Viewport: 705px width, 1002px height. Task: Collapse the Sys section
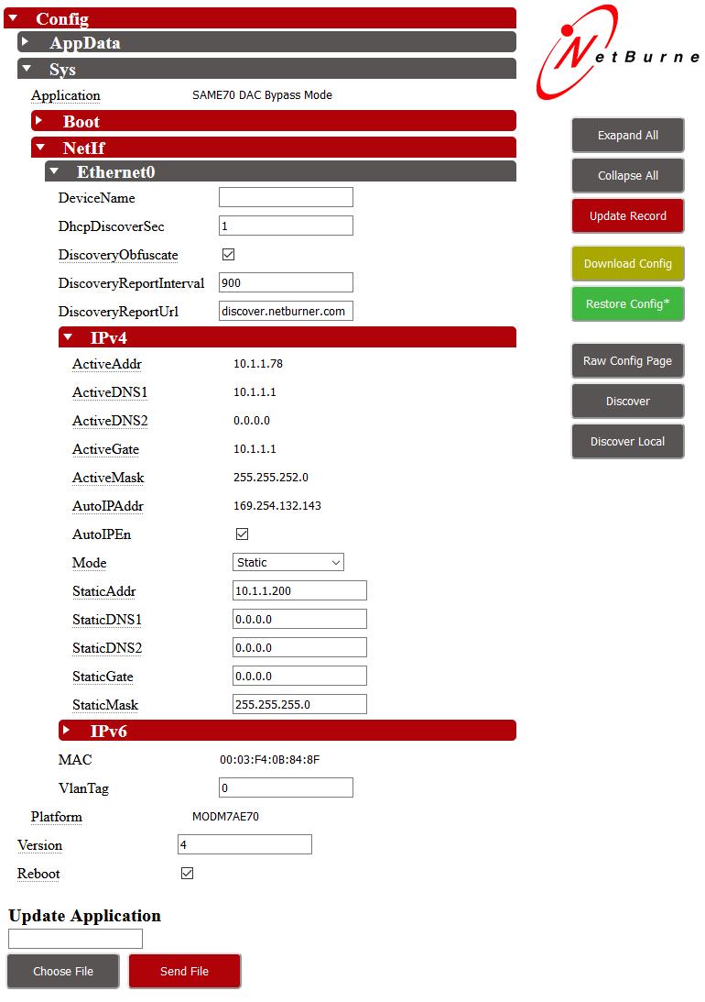[266, 69]
